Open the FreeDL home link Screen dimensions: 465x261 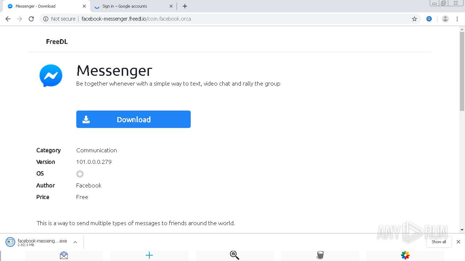point(57,42)
